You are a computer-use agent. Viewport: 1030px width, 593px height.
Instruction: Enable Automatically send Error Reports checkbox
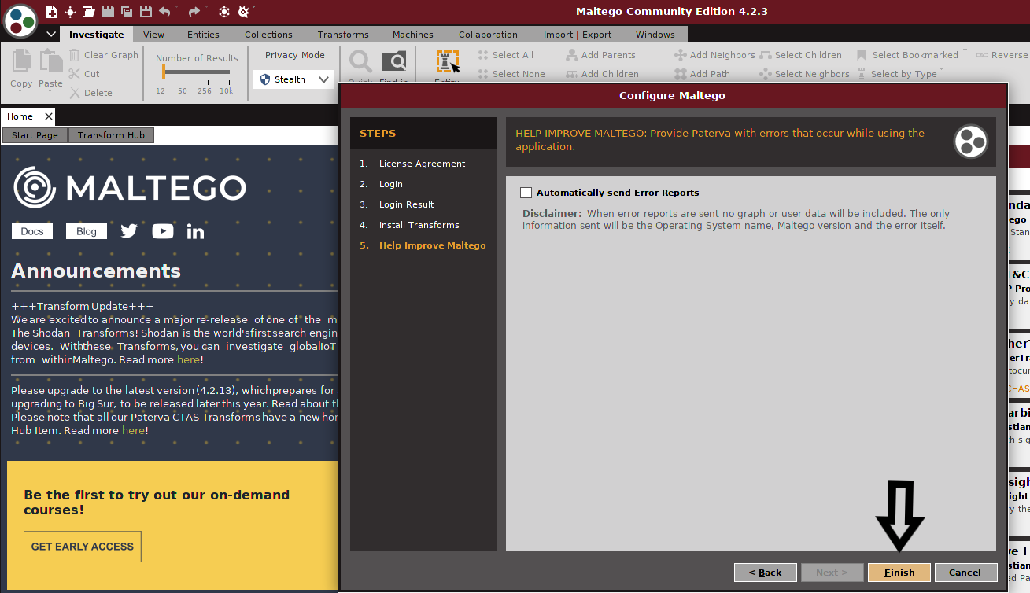[526, 193]
